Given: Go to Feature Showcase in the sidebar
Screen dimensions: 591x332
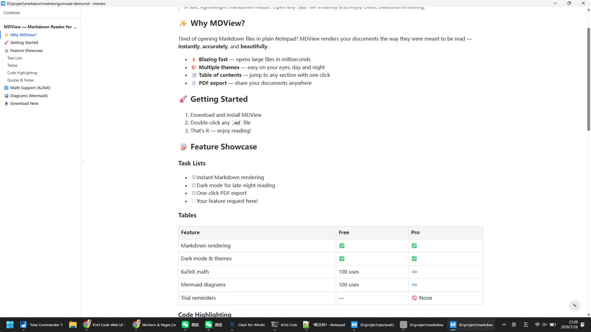Looking at the screenshot, I should pyautogui.click(x=26, y=51).
